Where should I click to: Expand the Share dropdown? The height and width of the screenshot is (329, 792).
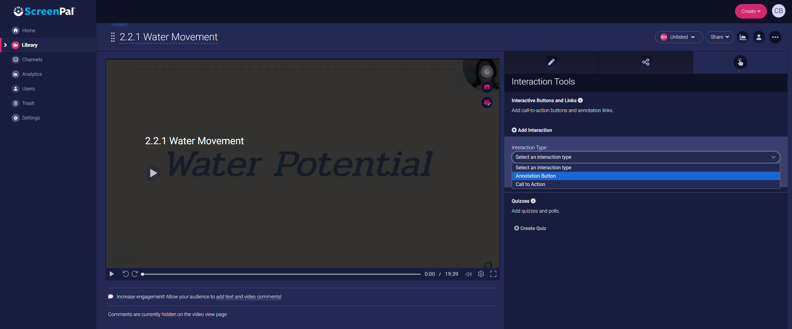(x=720, y=37)
